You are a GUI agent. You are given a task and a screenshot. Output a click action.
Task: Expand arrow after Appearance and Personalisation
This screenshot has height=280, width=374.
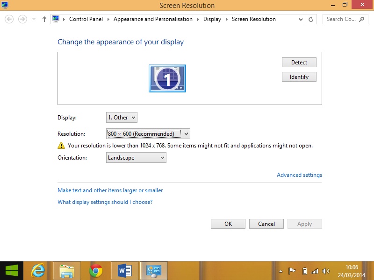coord(198,19)
